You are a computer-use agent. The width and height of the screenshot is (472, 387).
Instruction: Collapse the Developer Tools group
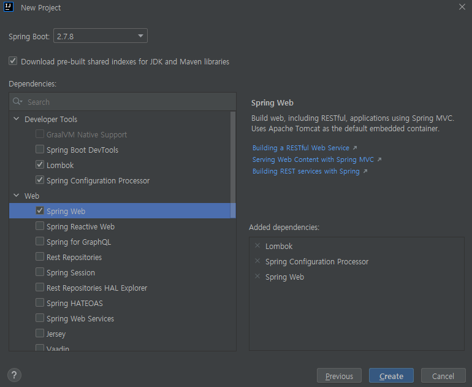(17, 119)
